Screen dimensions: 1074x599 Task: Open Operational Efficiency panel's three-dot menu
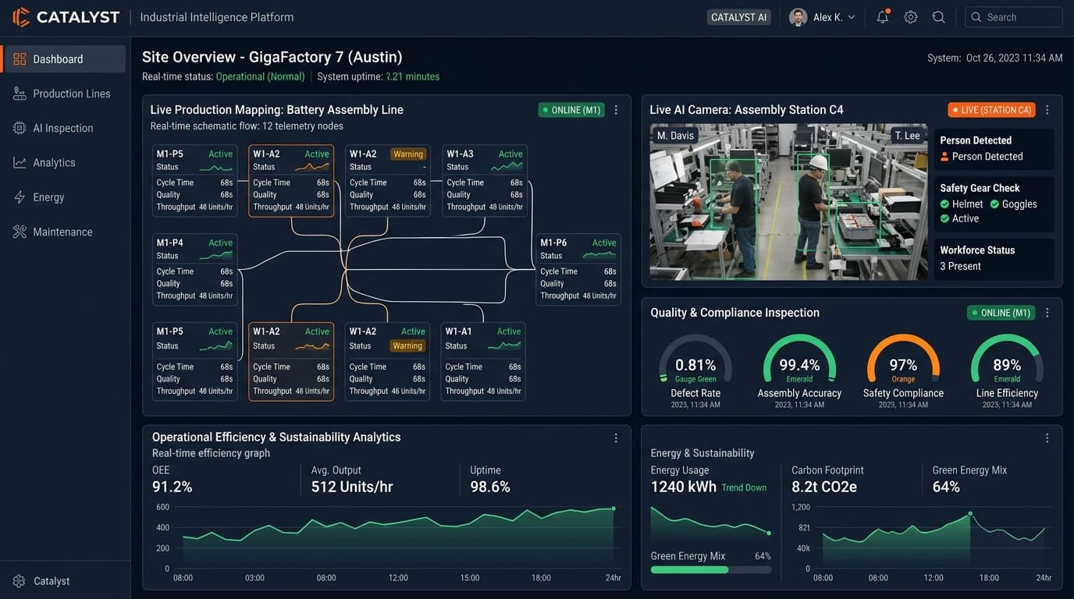click(616, 438)
